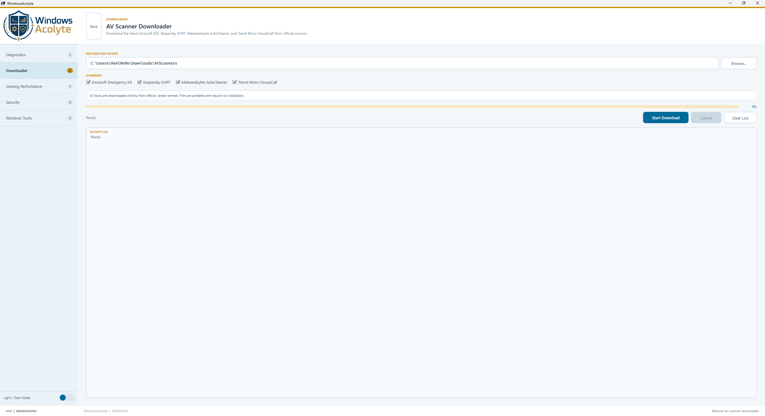
Task: Close the WindowsAcolyte window
Action: click(x=758, y=3)
